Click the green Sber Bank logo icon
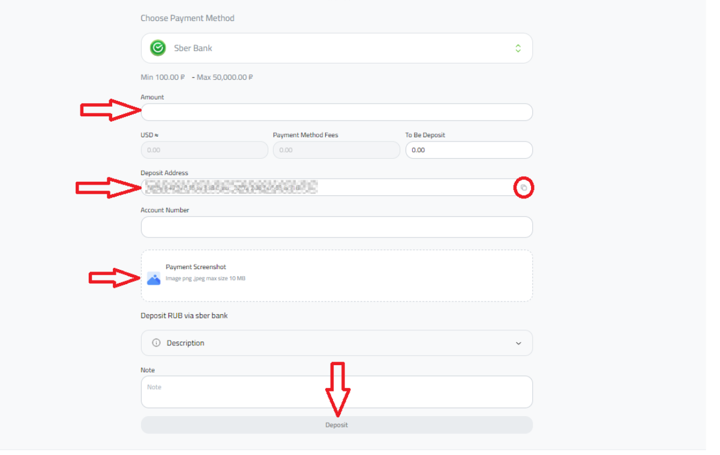720x455 pixels. pos(158,48)
